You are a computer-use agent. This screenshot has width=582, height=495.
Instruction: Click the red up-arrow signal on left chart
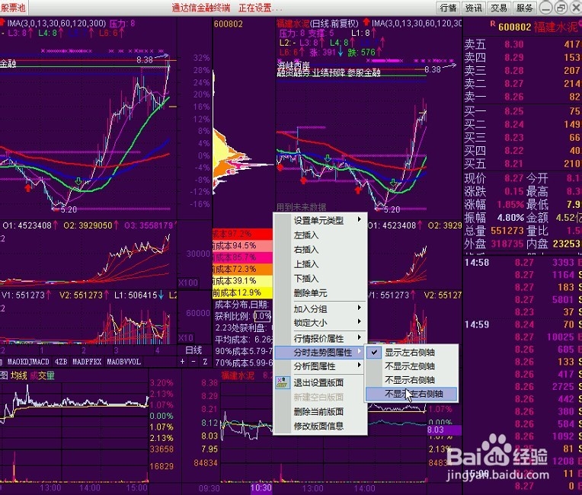click(x=27, y=188)
